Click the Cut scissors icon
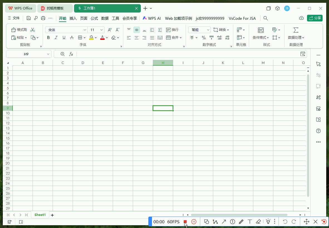The height and width of the screenshot is (228, 329). [x=33, y=30]
